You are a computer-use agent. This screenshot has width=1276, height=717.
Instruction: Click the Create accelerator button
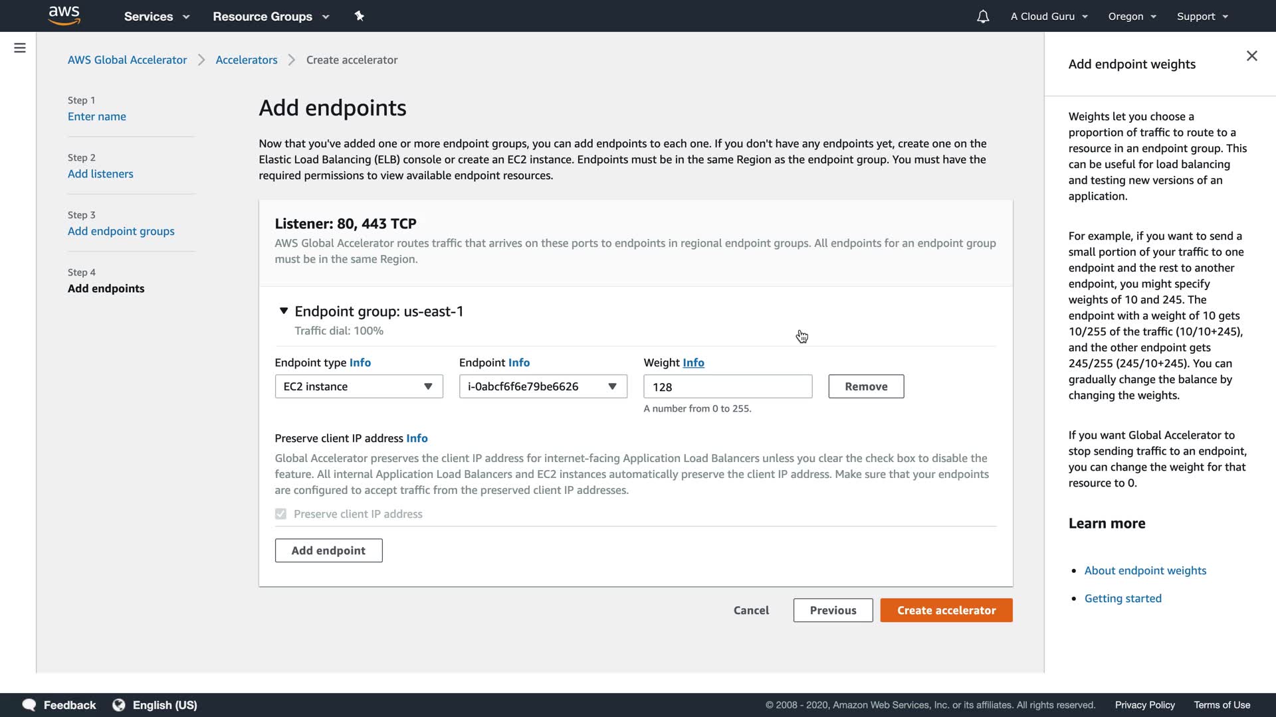coord(946,610)
